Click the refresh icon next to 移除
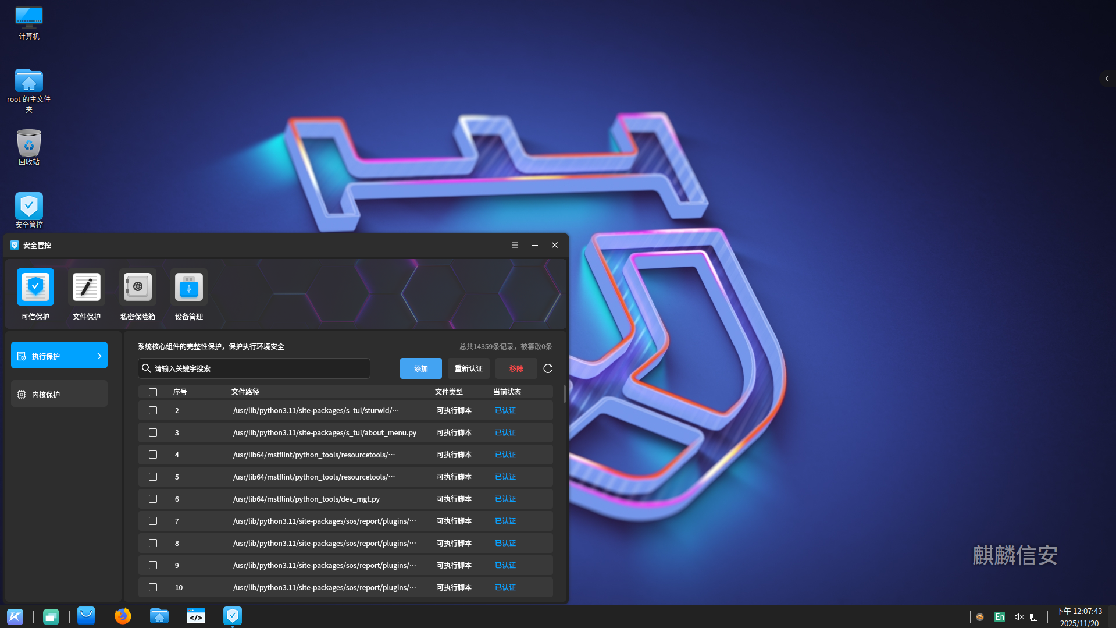 pyautogui.click(x=547, y=368)
